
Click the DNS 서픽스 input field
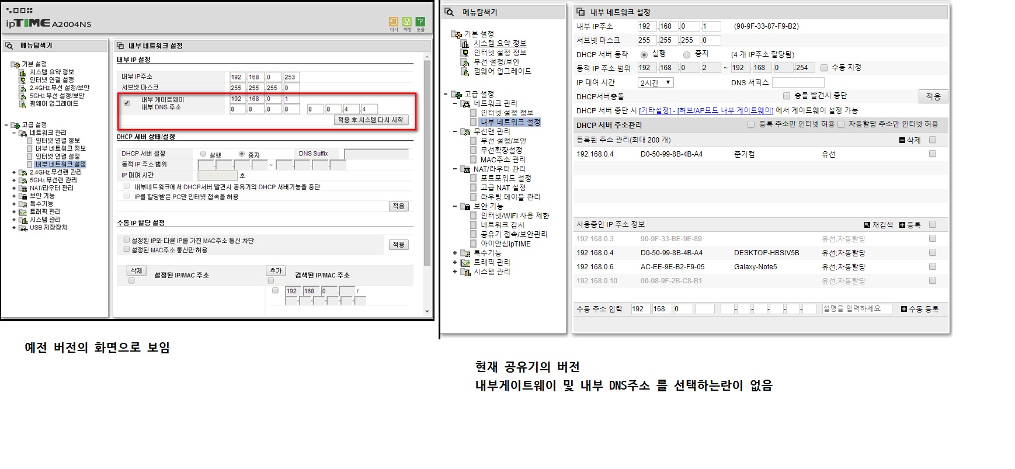pos(798,83)
